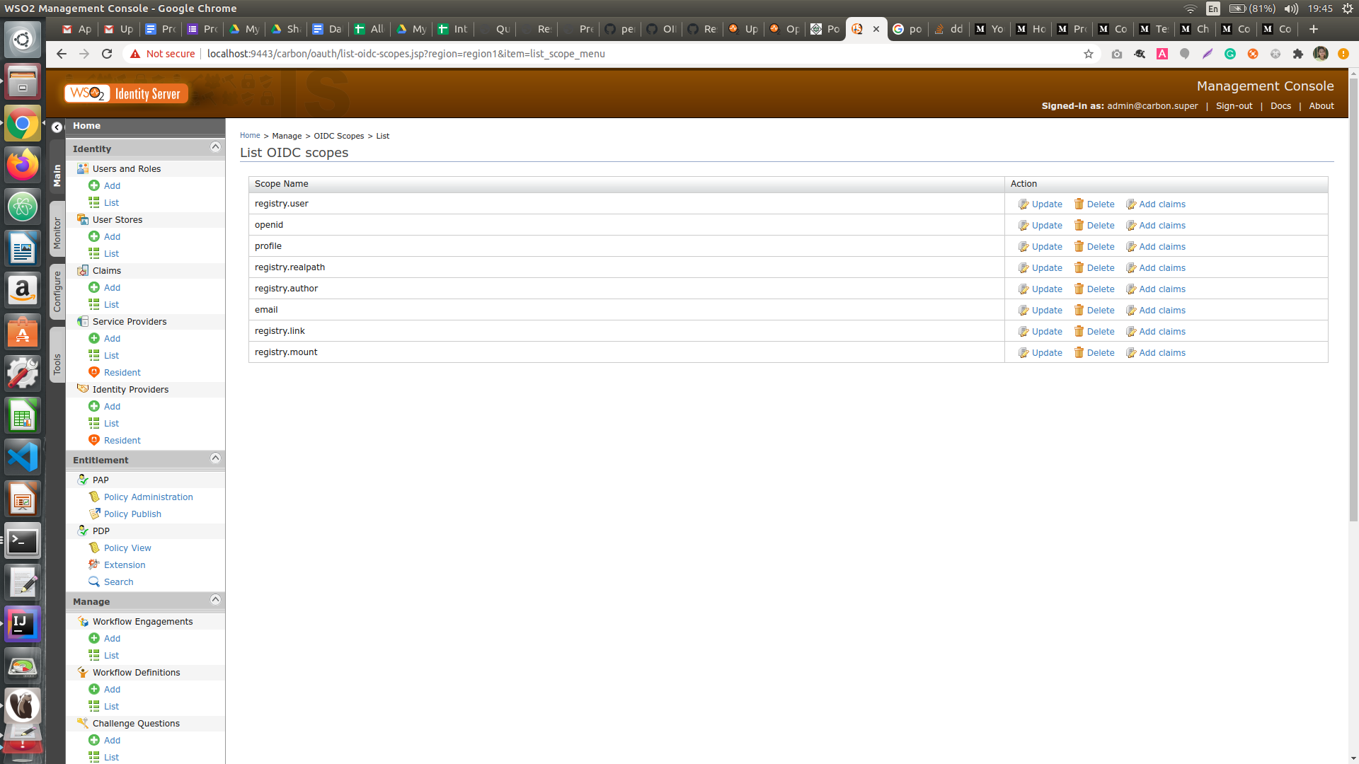Image resolution: width=1359 pixels, height=764 pixels.
Task: Switch to the Configure vertical tab
Action: (57, 291)
